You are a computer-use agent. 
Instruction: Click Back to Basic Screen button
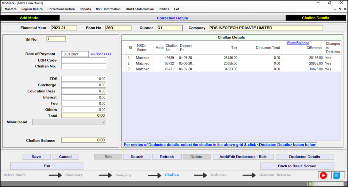pyautogui.click(x=297, y=166)
